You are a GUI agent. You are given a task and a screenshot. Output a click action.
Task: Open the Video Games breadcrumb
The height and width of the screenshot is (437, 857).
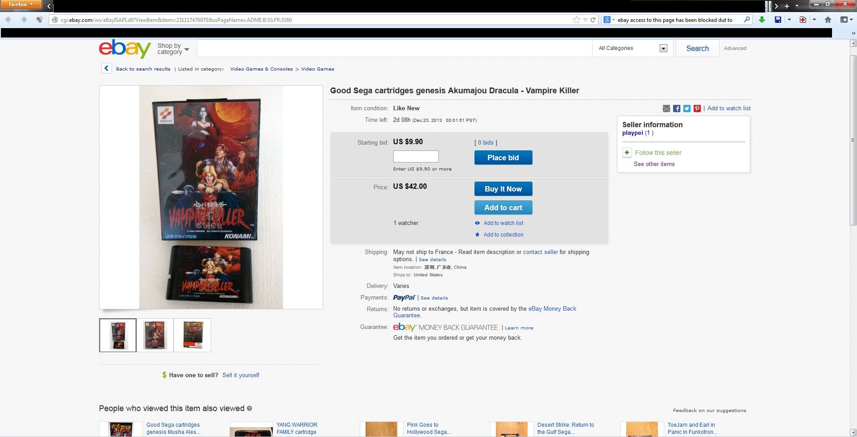[x=318, y=69]
